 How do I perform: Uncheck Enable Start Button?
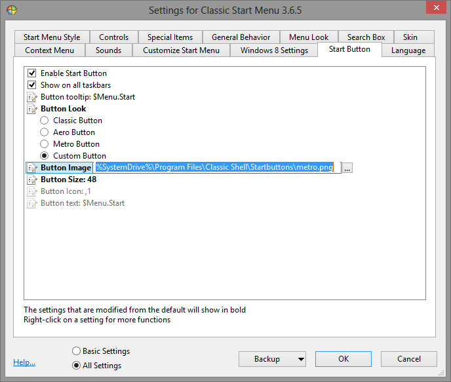point(31,73)
